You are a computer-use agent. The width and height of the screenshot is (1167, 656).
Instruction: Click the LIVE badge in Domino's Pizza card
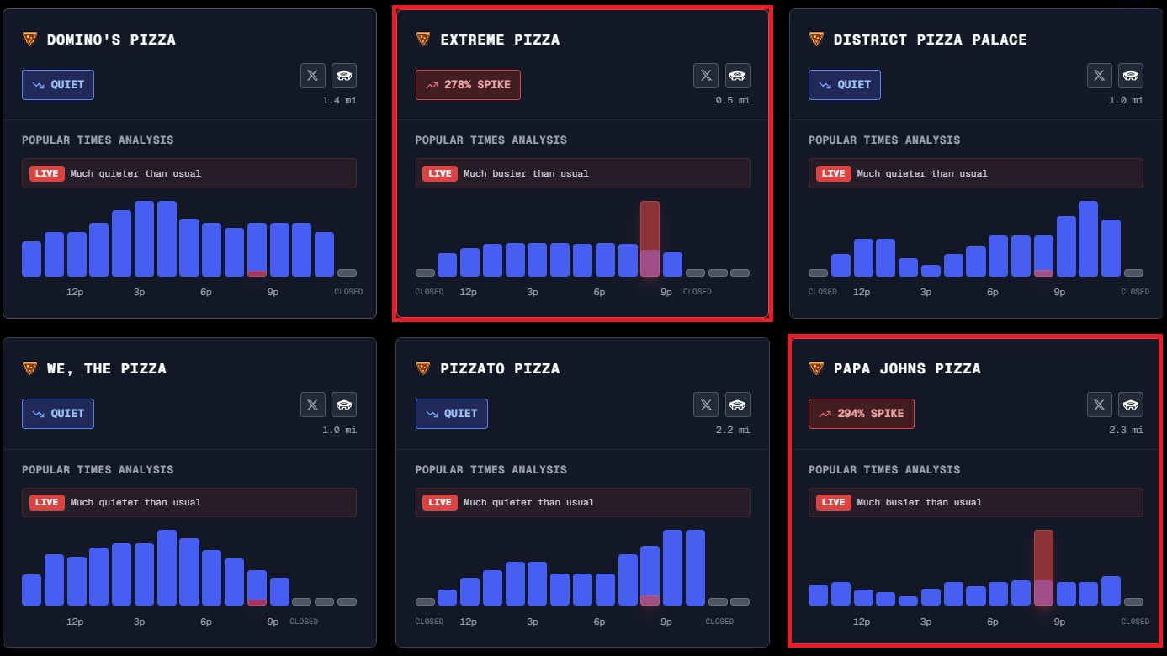[x=46, y=173]
